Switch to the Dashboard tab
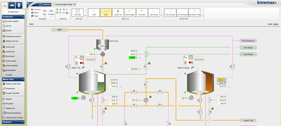 (45, 5)
